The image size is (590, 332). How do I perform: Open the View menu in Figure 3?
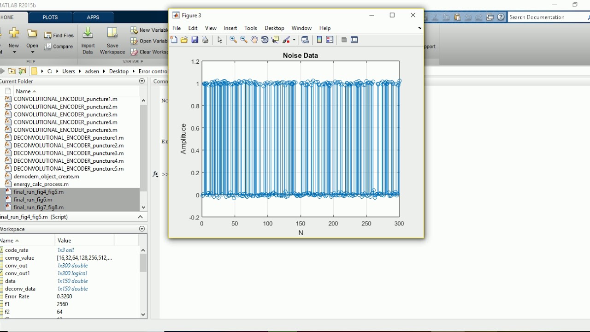(211, 28)
